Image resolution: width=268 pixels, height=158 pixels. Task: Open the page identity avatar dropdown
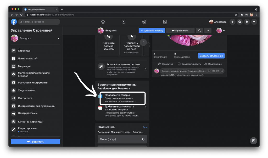pos(220,31)
